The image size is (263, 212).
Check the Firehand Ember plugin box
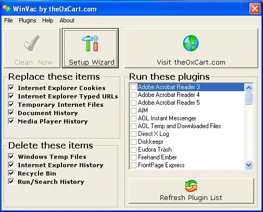pyautogui.click(x=133, y=157)
